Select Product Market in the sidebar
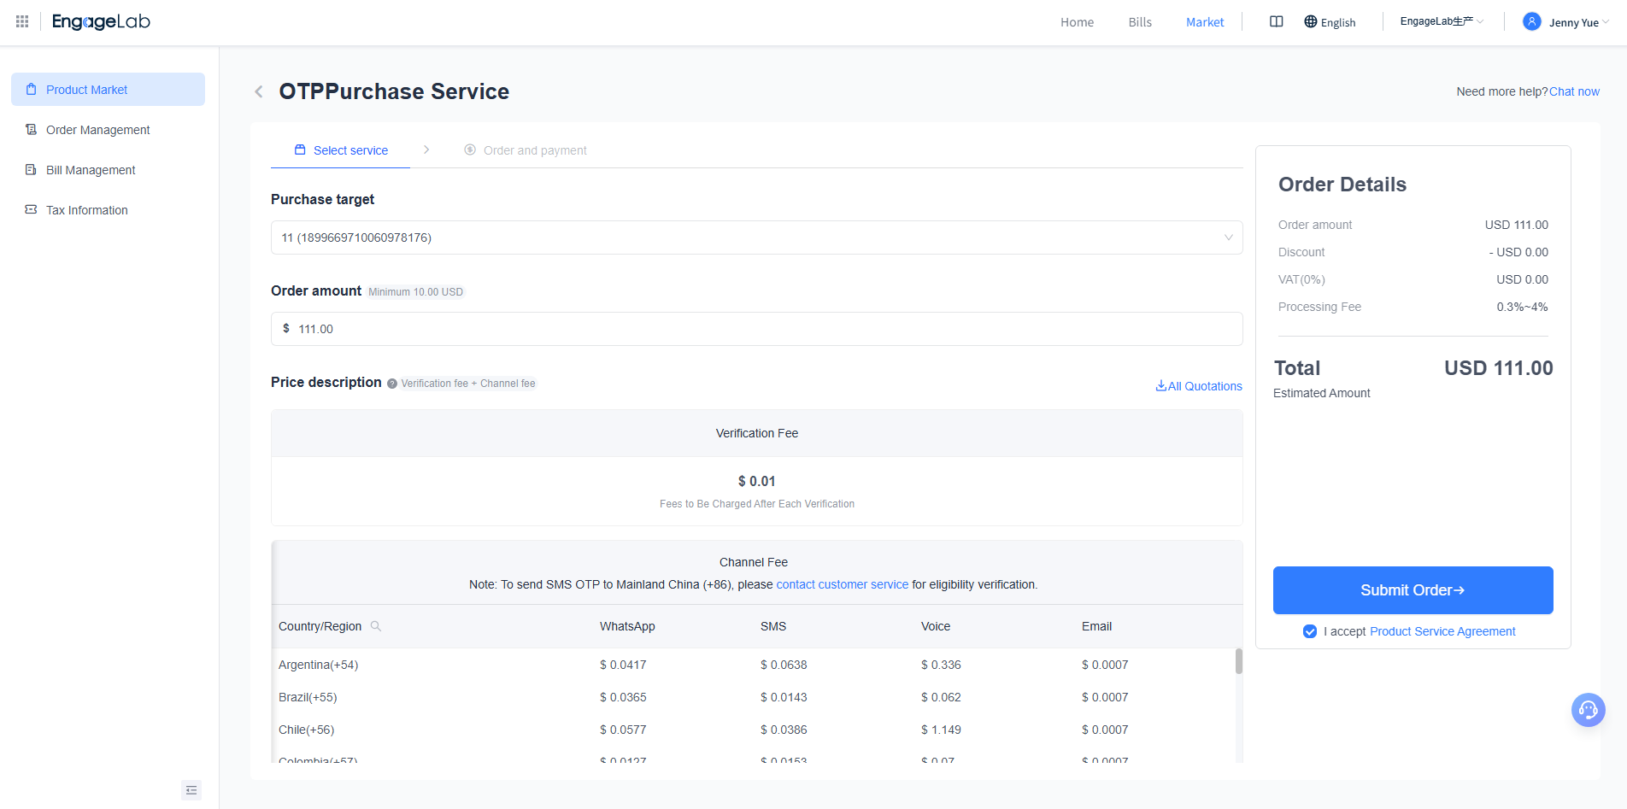The image size is (1627, 809). (x=108, y=89)
